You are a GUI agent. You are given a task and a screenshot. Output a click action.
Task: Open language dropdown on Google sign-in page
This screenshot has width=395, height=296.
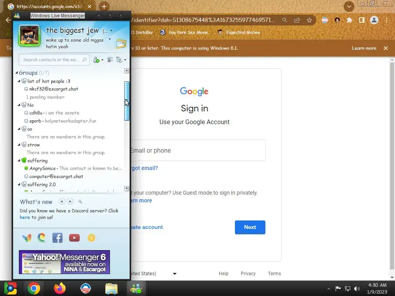click(175, 274)
